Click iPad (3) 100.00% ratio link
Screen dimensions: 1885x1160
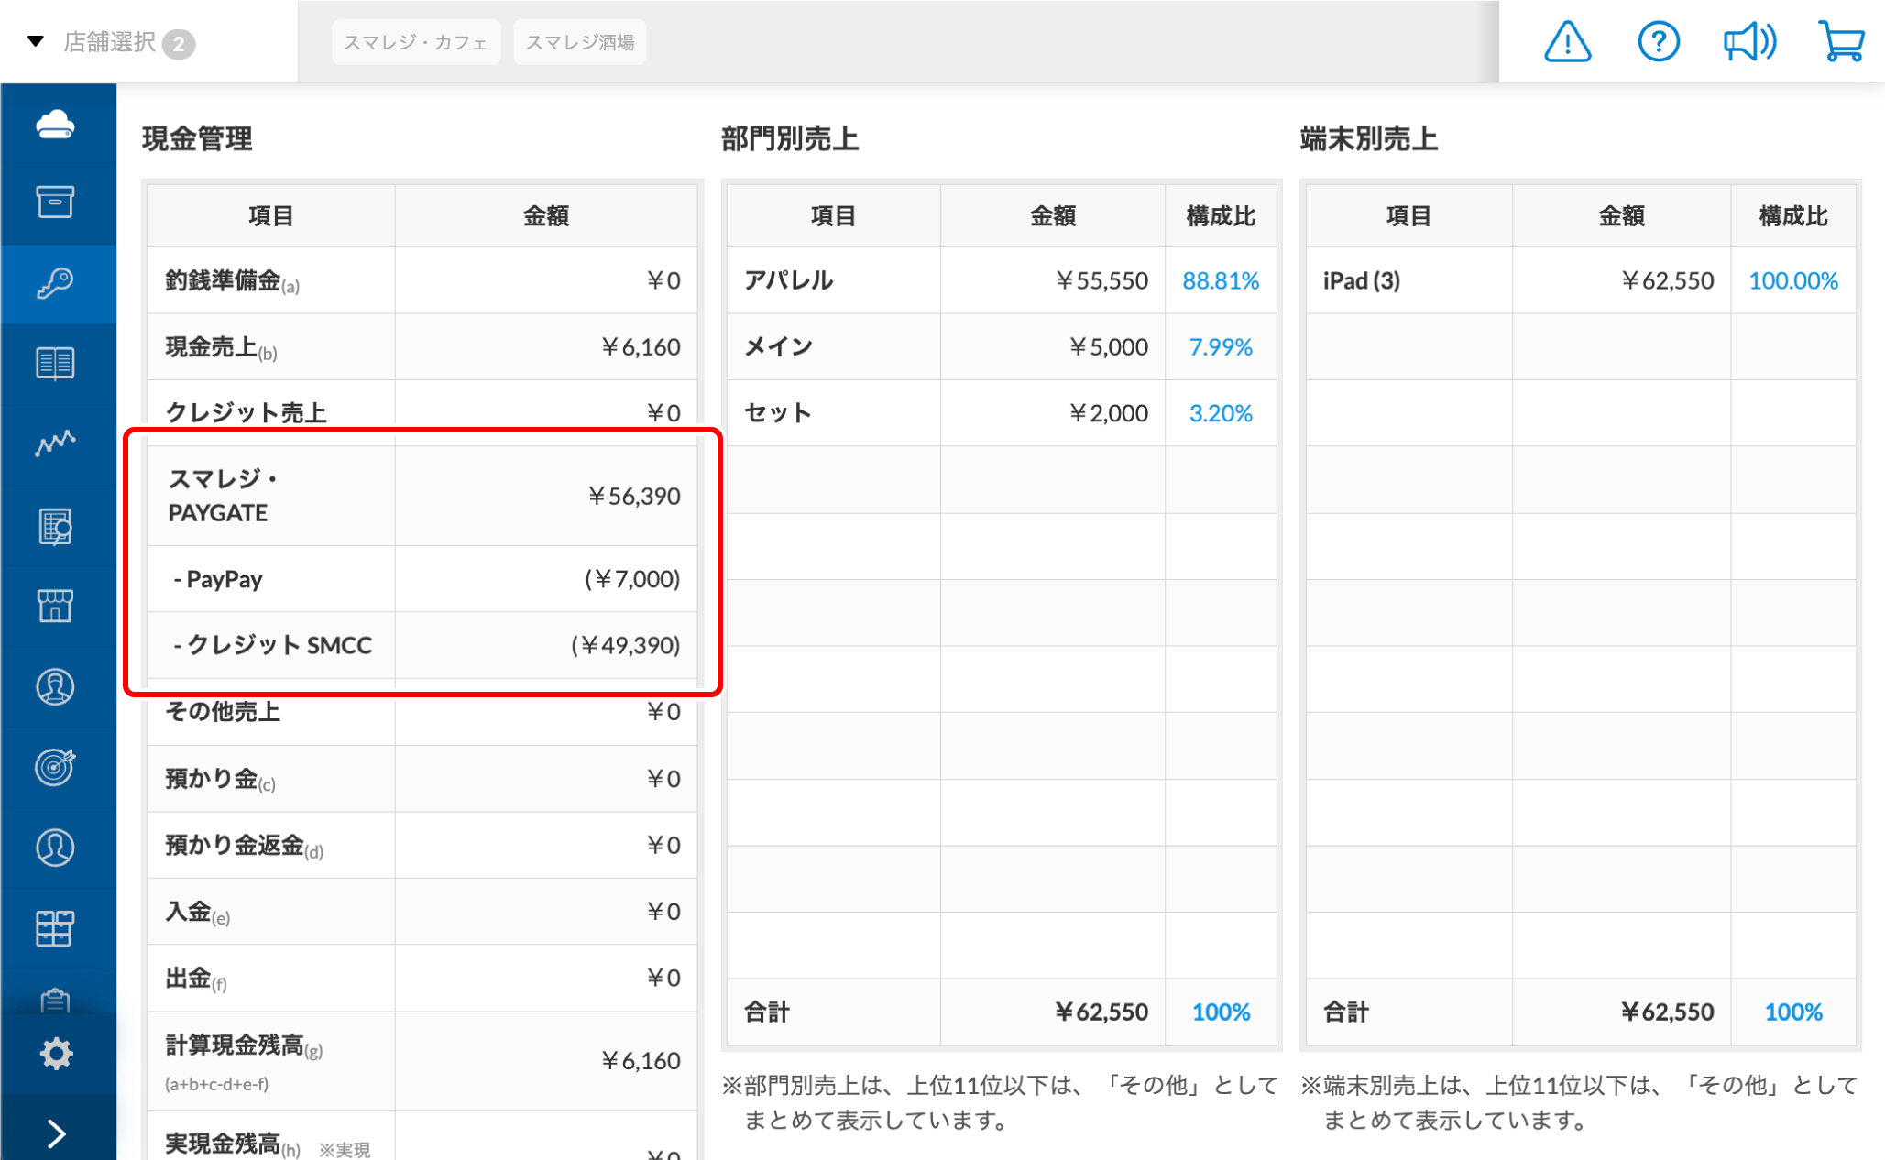point(1792,280)
